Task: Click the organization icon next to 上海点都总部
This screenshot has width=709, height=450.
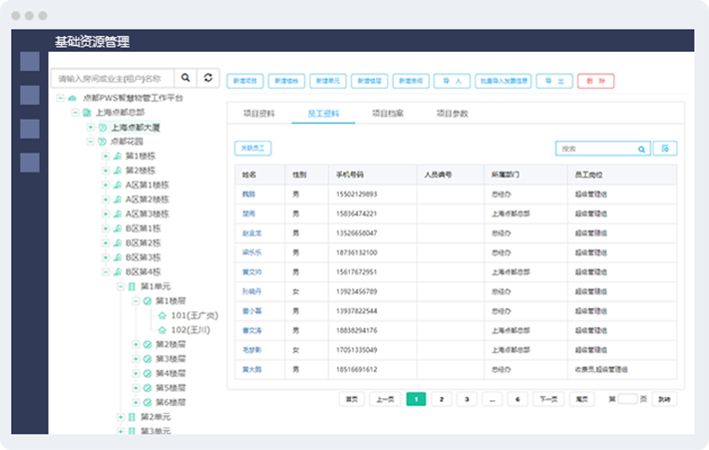Action: 87,113
